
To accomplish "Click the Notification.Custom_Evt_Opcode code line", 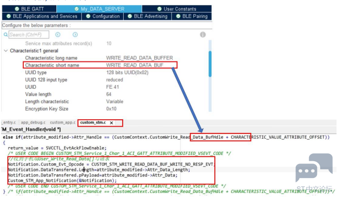I will coord(111,164).
